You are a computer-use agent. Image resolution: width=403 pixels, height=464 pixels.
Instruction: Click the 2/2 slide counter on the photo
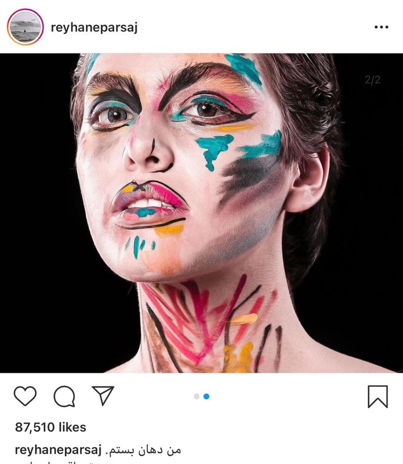[372, 80]
